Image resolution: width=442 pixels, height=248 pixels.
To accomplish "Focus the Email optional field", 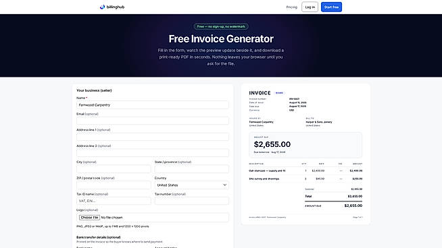I will [153, 121].
